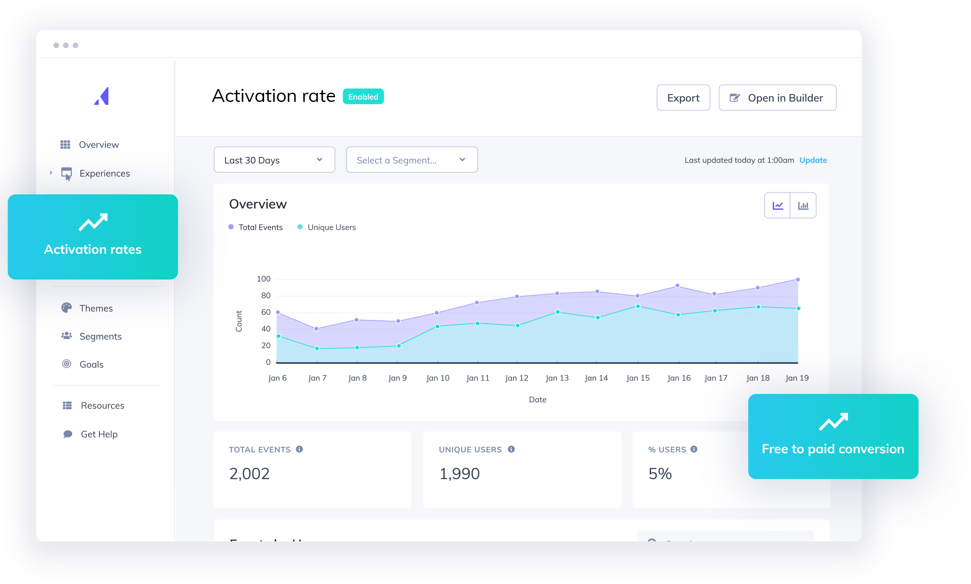Open the Select a Segment dropdown
971x584 pixels.
412,160
